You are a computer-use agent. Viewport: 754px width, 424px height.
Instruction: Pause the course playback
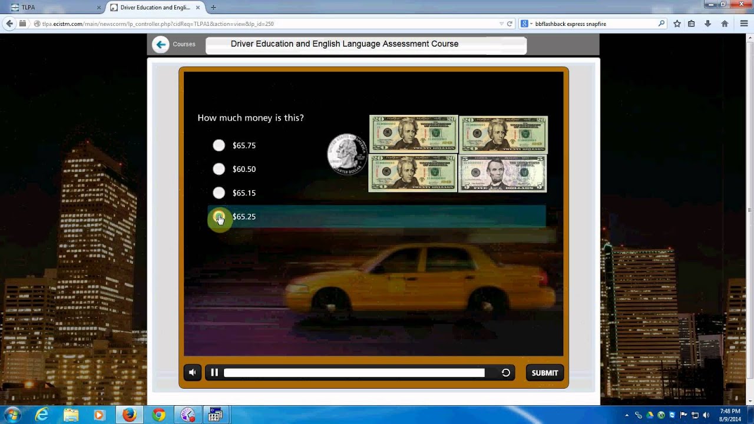coord(214,373)
